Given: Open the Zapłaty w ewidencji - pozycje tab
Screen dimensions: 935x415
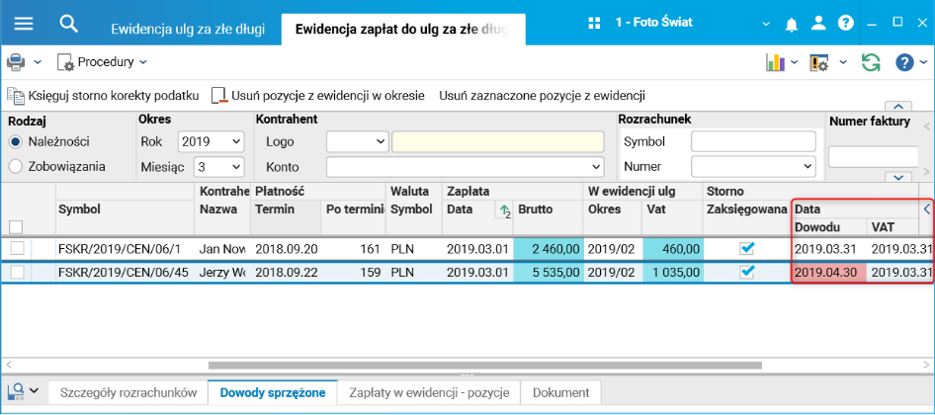Looking at the screenshot, I should click(x=429, y=392).
